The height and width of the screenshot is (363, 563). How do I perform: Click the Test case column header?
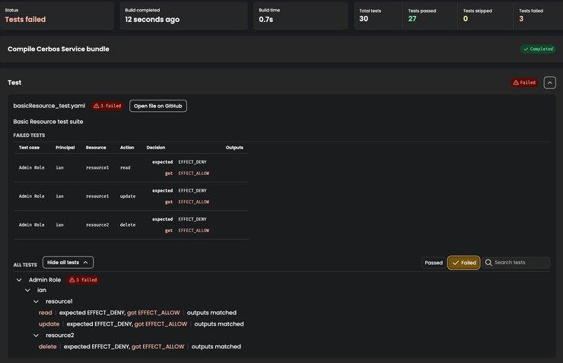coord(29,148)
